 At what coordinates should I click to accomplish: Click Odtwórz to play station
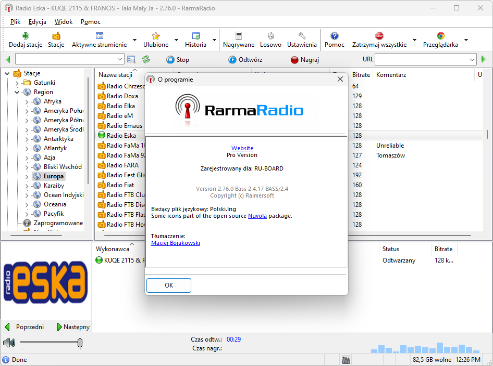pyautogui.click(x=245, y=60)
